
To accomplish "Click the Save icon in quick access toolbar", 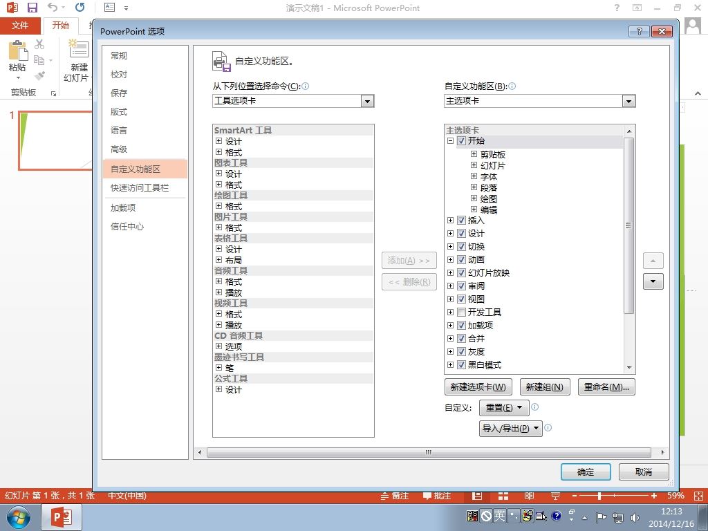I will pyautogui.click(x=32, y=8).
